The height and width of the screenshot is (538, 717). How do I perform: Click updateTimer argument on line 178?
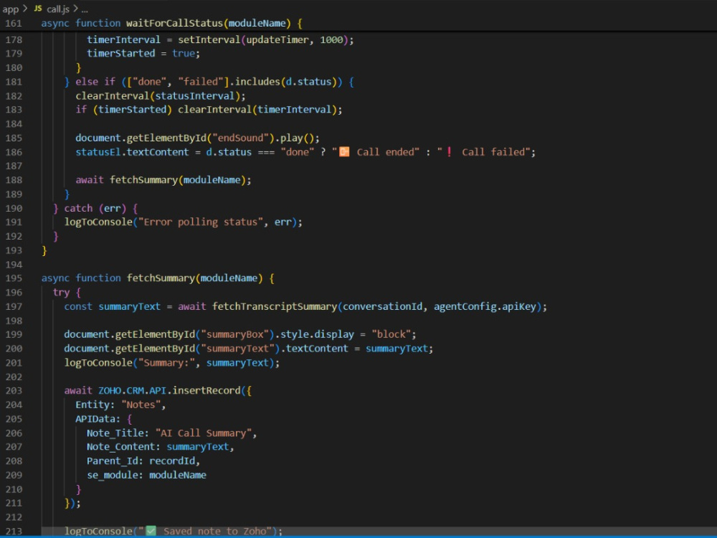click(277, 39)
